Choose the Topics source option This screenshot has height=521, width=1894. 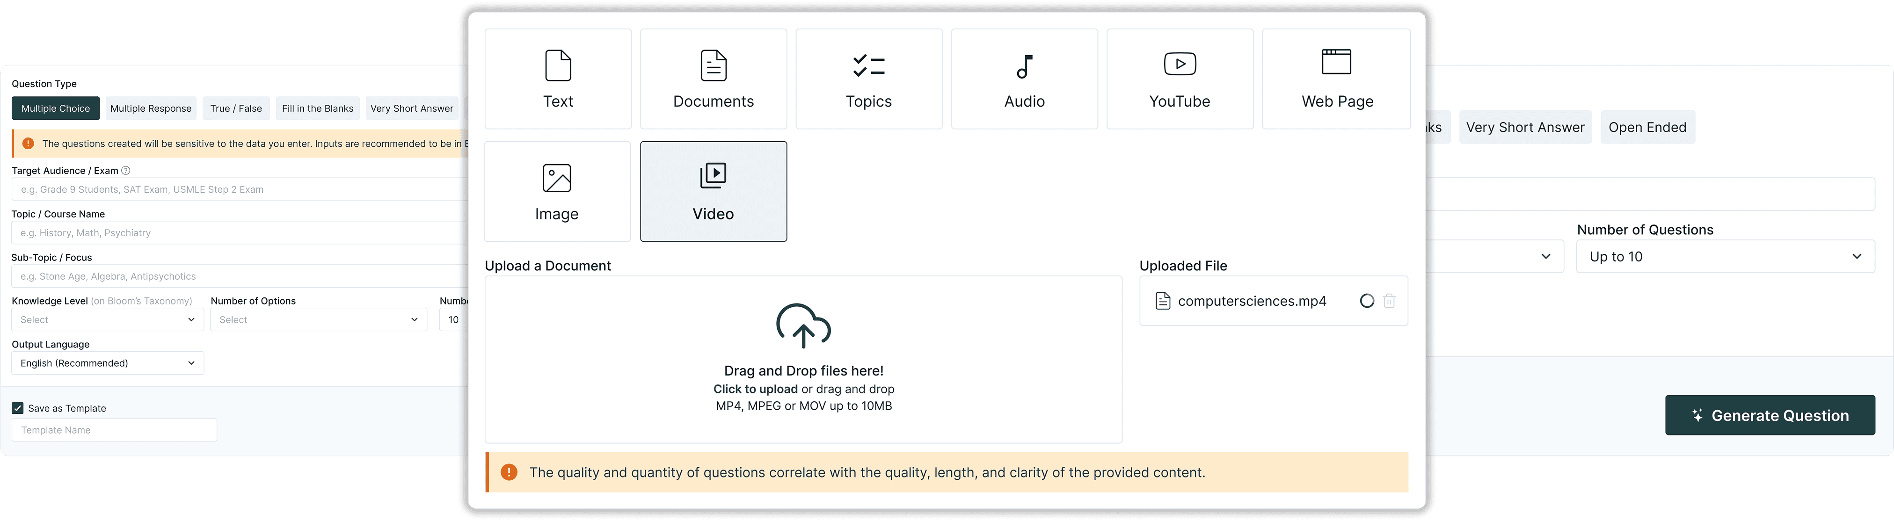(x=868, y=79)
